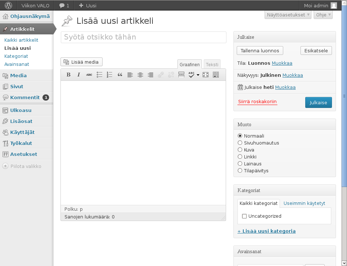Switch to distraction-free fullscreen mode
This screenshot has height=266, width=347.
206,75
